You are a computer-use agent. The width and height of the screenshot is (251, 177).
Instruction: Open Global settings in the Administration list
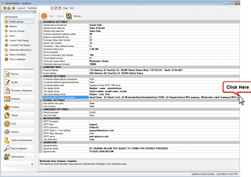(x=19, y=21)
